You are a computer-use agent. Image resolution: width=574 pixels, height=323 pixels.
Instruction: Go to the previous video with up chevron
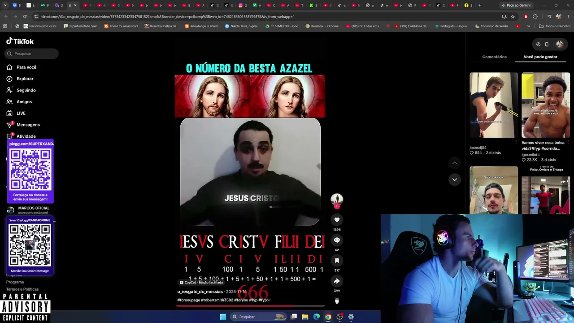(454, 163)
